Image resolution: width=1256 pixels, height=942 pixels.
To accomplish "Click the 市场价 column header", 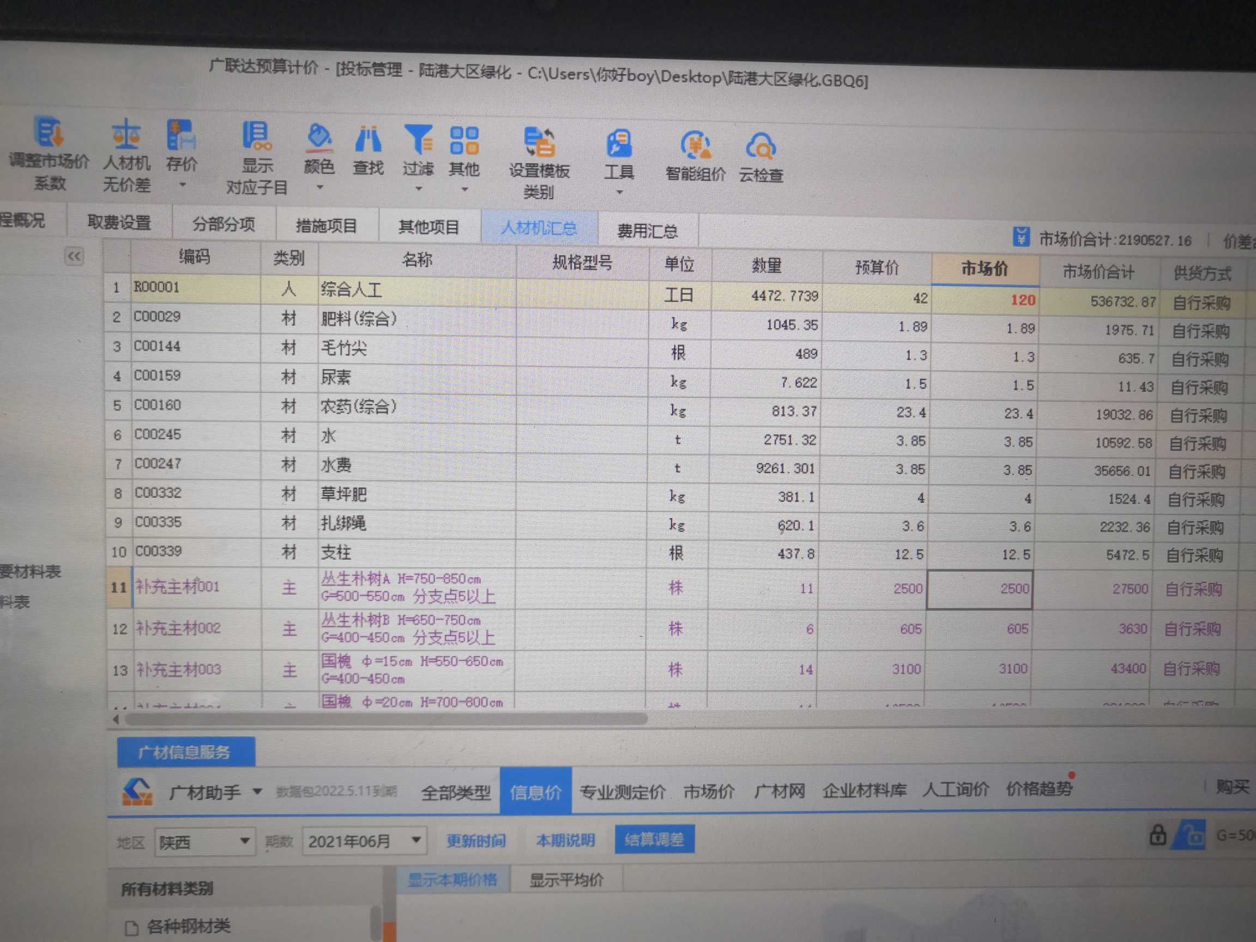I will [x=985, y=269].
